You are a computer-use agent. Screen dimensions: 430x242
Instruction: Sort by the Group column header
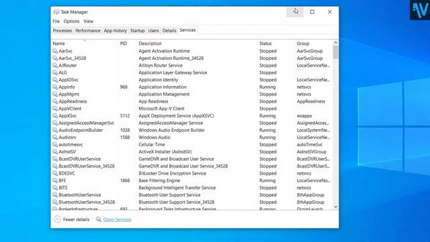[303, 43]
